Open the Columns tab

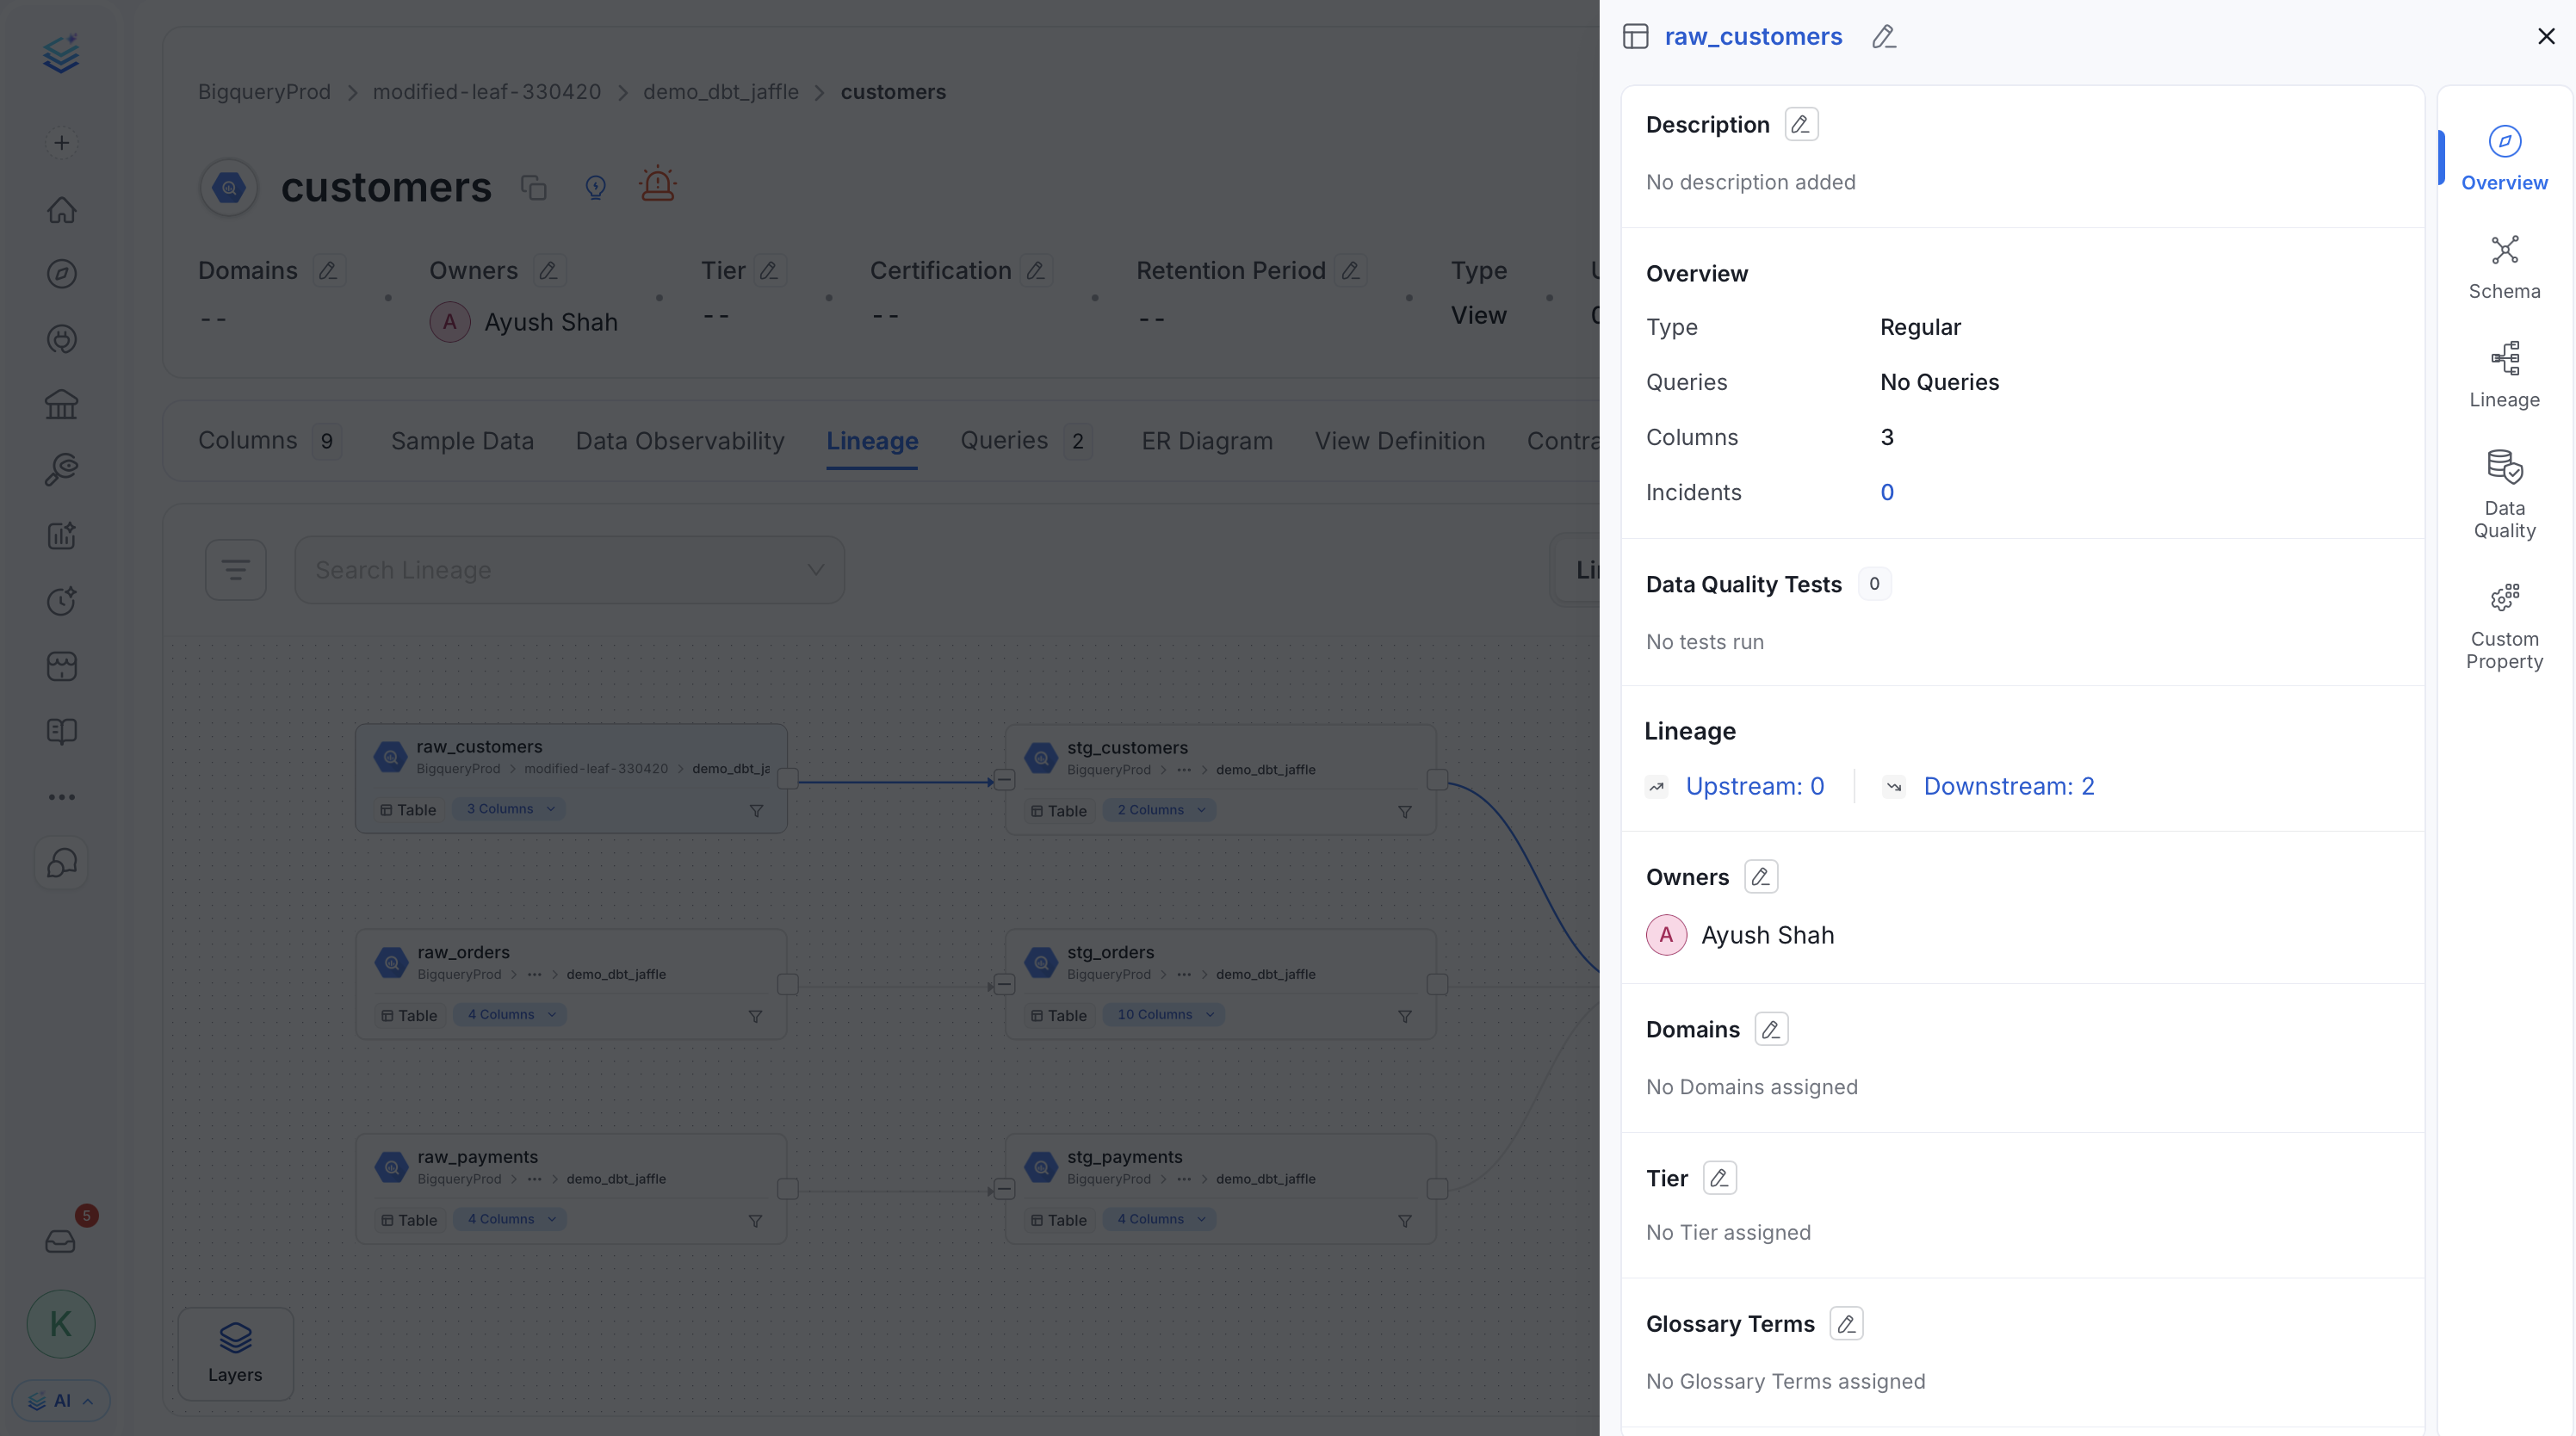coord(269,441)
